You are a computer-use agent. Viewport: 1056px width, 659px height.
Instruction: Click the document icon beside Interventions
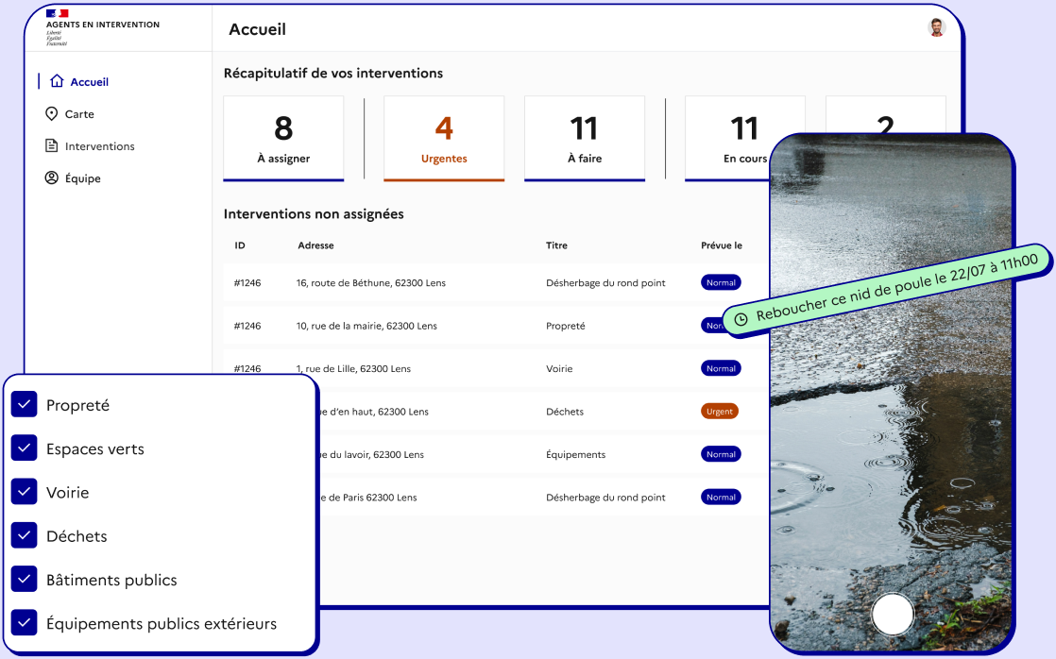[x=52, y=145]
